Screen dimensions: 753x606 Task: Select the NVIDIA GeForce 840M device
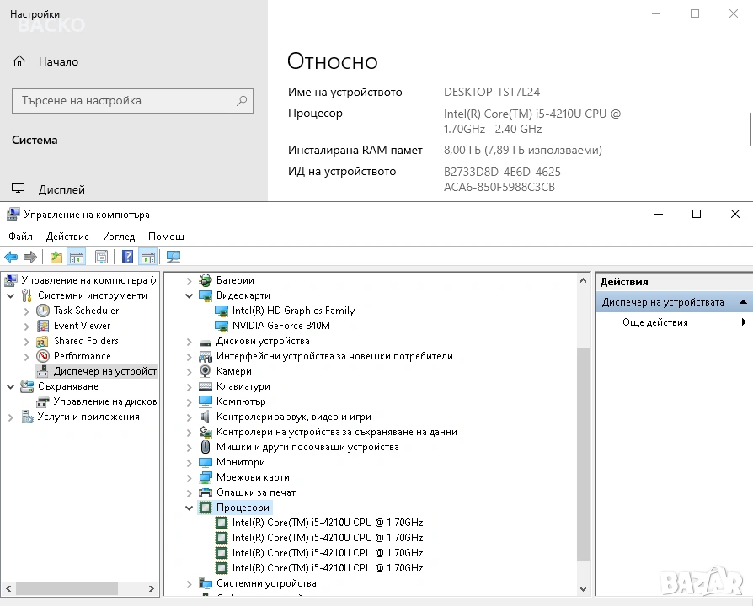coord(280,326)
